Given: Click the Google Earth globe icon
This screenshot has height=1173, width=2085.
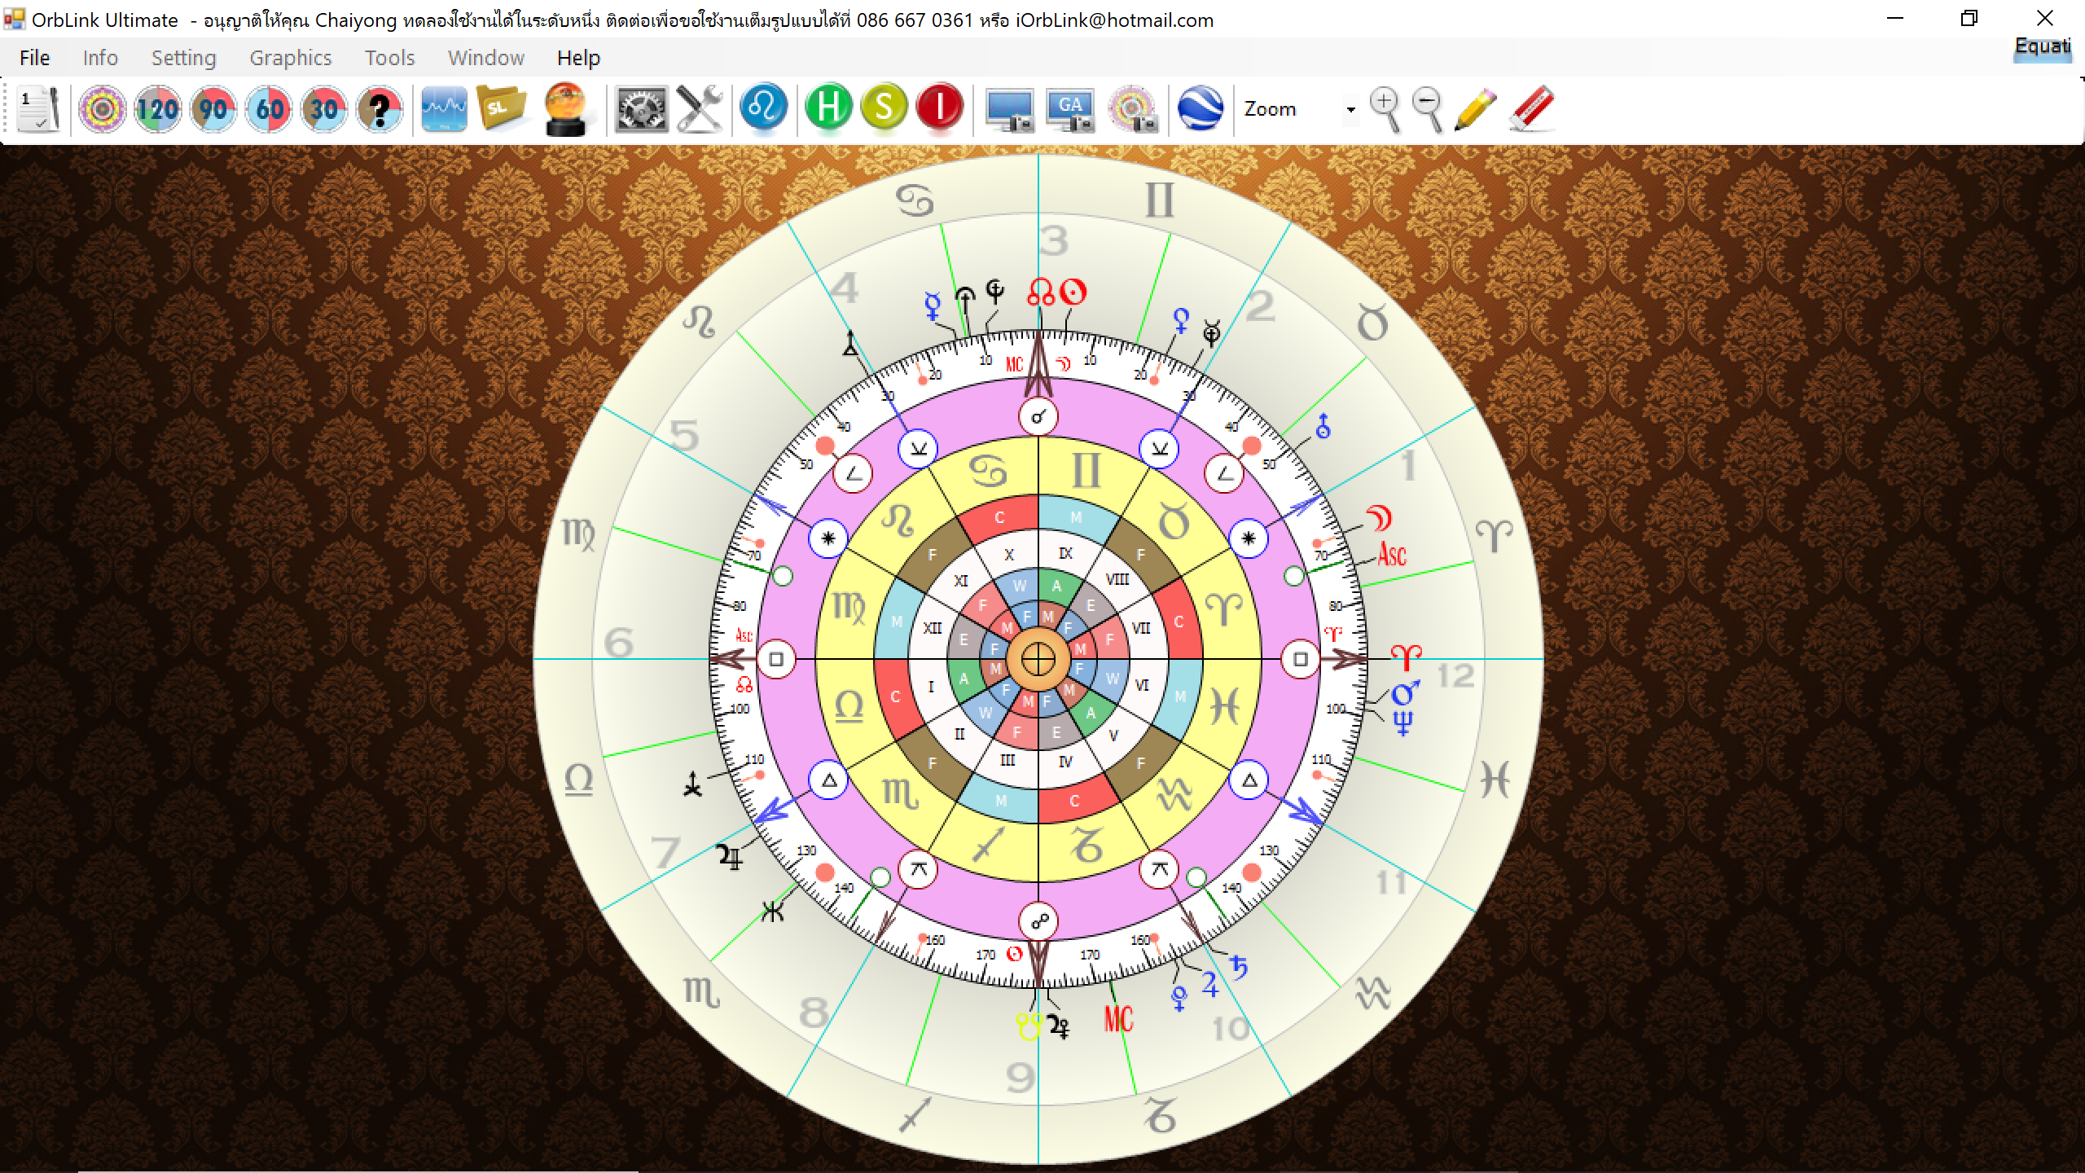Looking at the screenshot, I should (1201, 108).
